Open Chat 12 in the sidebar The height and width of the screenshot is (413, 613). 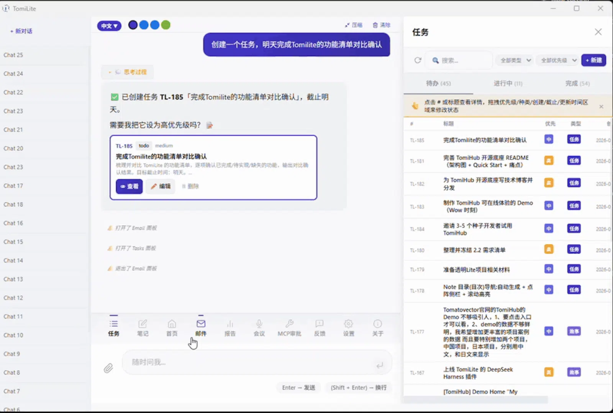tap(44, 298)
